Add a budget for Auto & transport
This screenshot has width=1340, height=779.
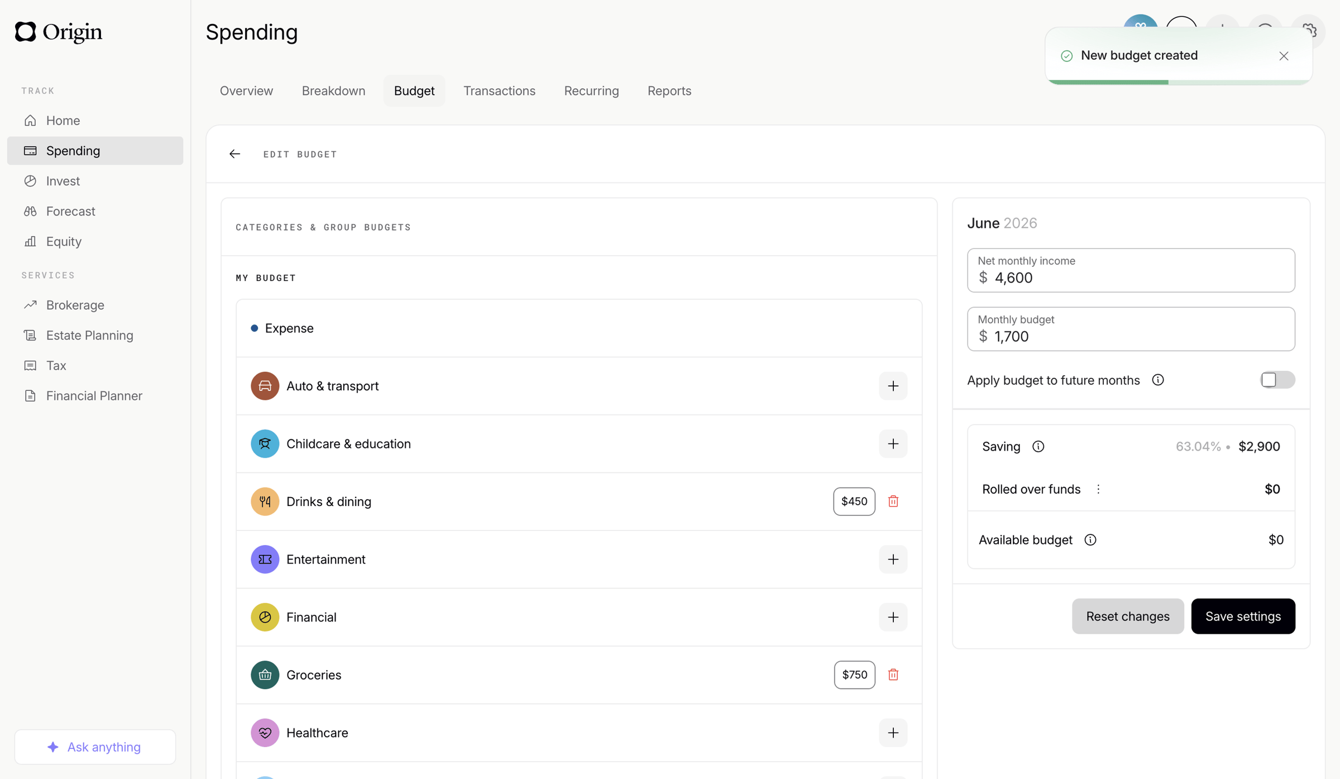[x=893, y=386]
